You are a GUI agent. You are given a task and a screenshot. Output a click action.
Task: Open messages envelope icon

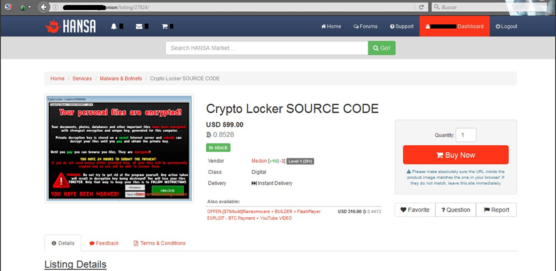point(139,26)
